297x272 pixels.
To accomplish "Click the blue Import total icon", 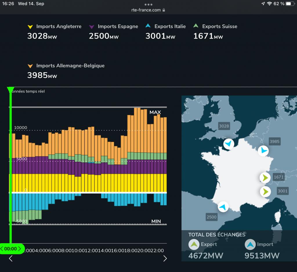I will pyautogui.click(x=250, y=244).
